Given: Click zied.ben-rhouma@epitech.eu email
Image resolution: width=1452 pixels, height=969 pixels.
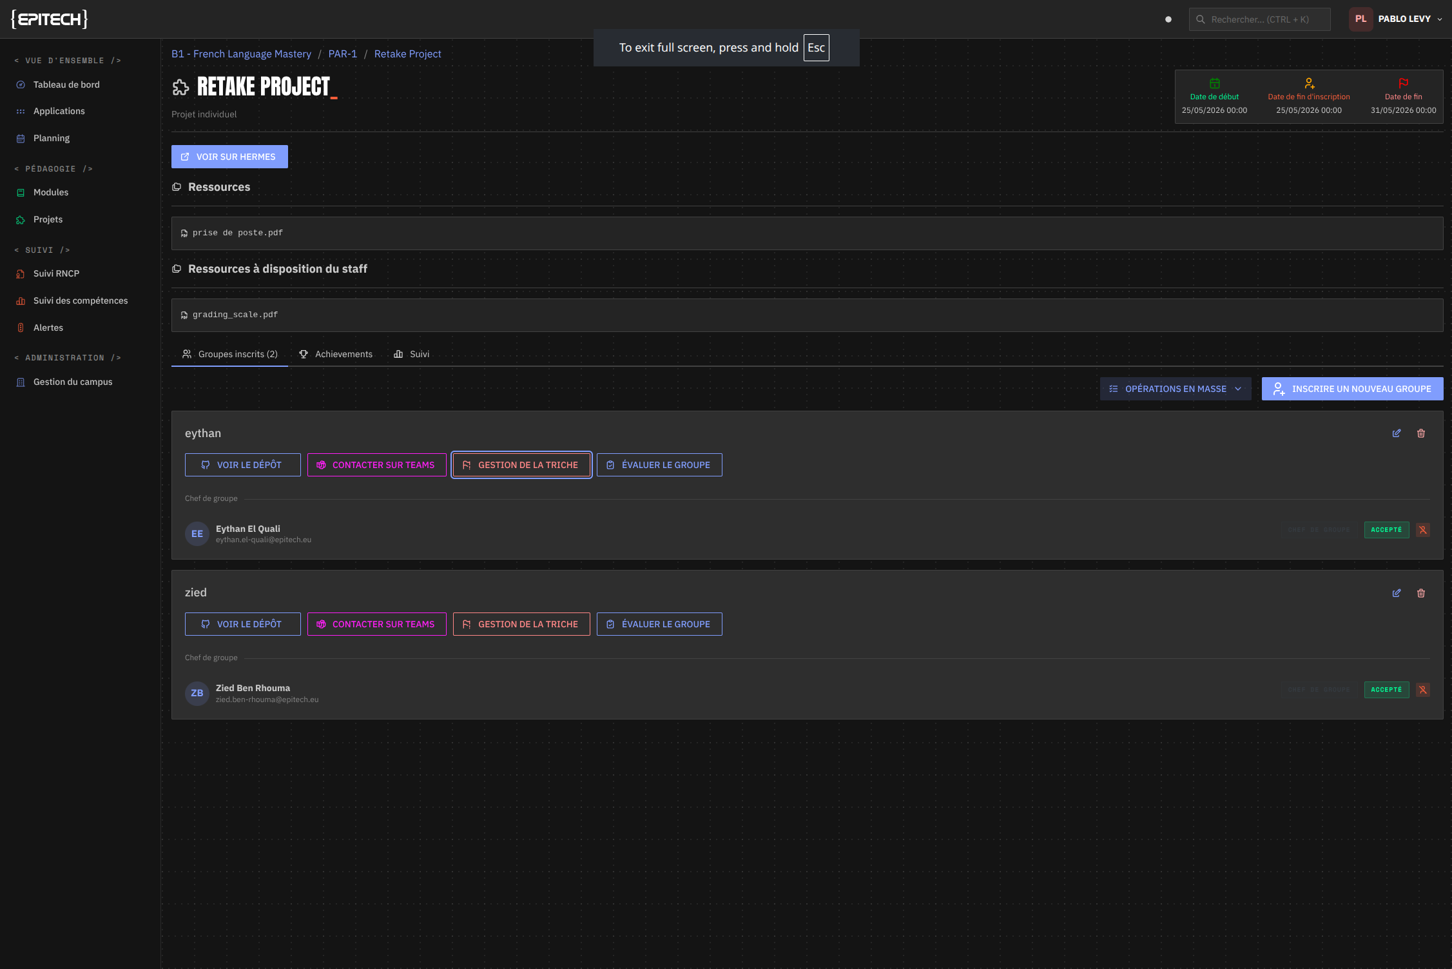Looking at the screenshot, I should coord(267,700).
